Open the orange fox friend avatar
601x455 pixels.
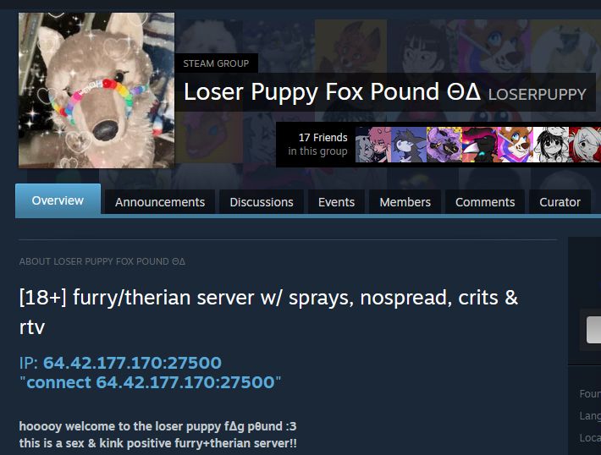point(516,145)
